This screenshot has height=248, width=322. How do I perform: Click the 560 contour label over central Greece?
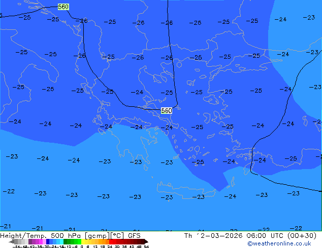(167, 111)
